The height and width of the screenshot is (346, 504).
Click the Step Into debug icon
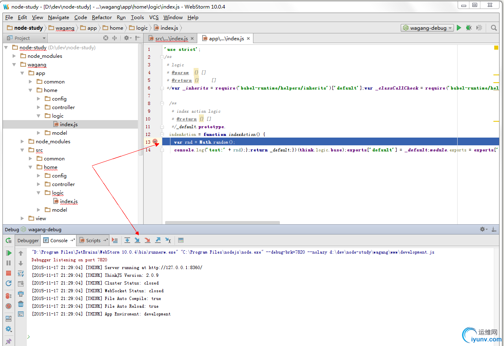tap(137, 240)
